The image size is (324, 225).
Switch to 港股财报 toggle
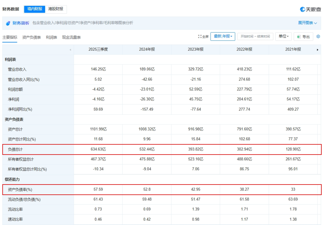[x=56, y=9]
